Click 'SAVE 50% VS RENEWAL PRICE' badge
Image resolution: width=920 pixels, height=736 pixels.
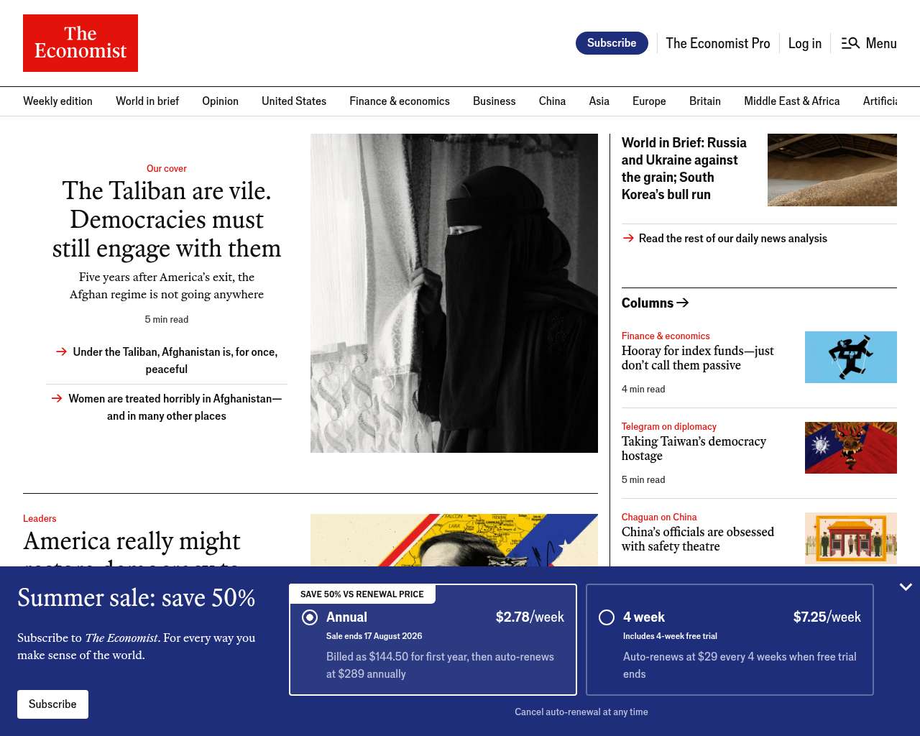click(362, 594)
